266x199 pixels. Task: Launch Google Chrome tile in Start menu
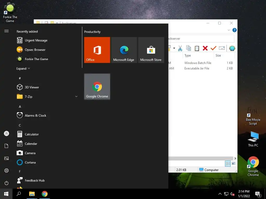[x=97, y=87]
